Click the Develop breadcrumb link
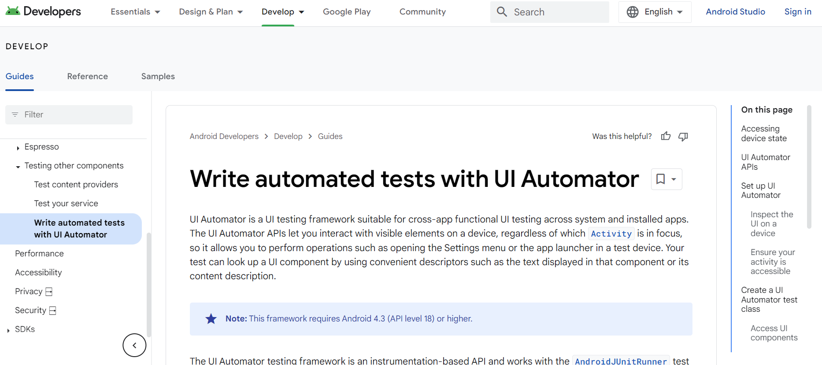The image size is (822, 365). [x=288, y=136]
